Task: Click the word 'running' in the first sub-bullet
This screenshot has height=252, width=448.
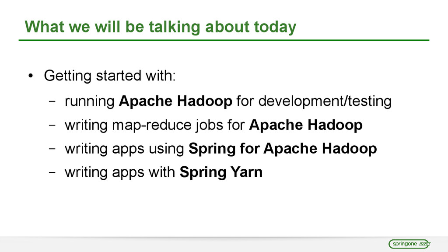Action: pyautogui.click(x=89, y=102)
